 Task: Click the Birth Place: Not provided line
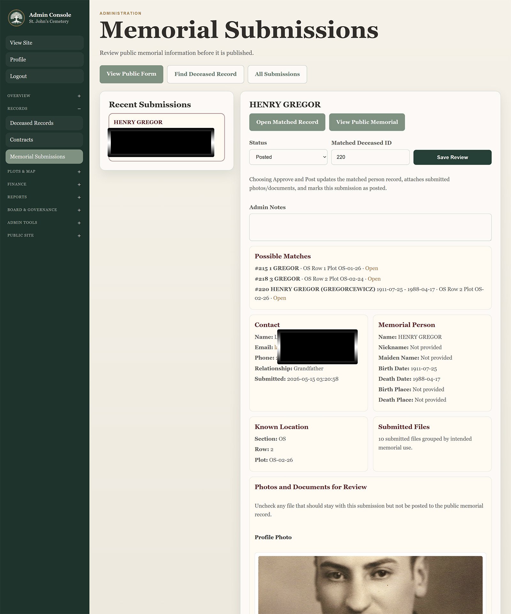411,390
